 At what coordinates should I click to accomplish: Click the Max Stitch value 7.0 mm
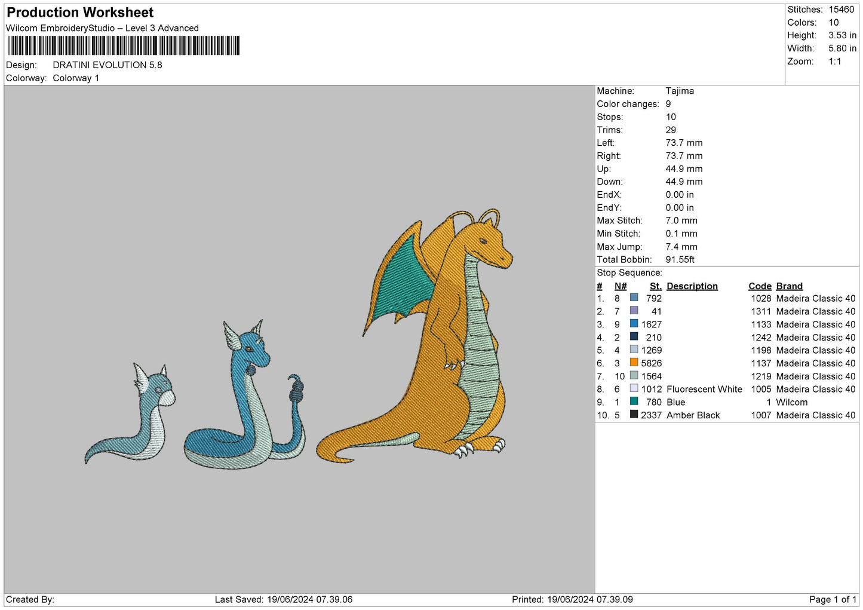pos(681,221)
